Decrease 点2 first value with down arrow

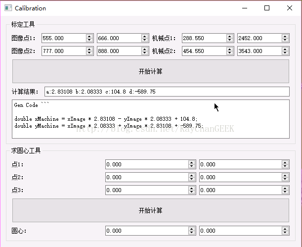[x=192, y=179]
